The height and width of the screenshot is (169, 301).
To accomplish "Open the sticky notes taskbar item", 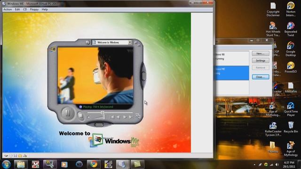I will click(x=137, y=164).
